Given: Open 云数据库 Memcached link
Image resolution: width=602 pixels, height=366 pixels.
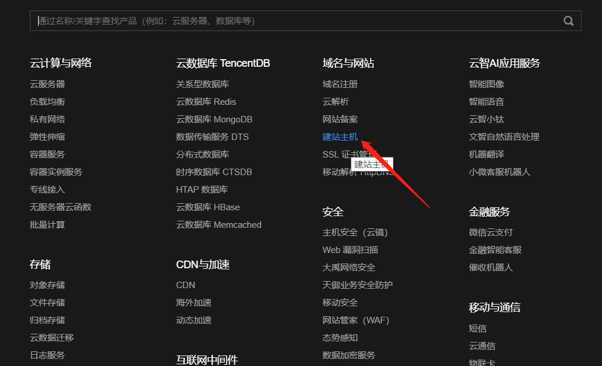Looking at the screenshot, I should click(x=218, y=225).
